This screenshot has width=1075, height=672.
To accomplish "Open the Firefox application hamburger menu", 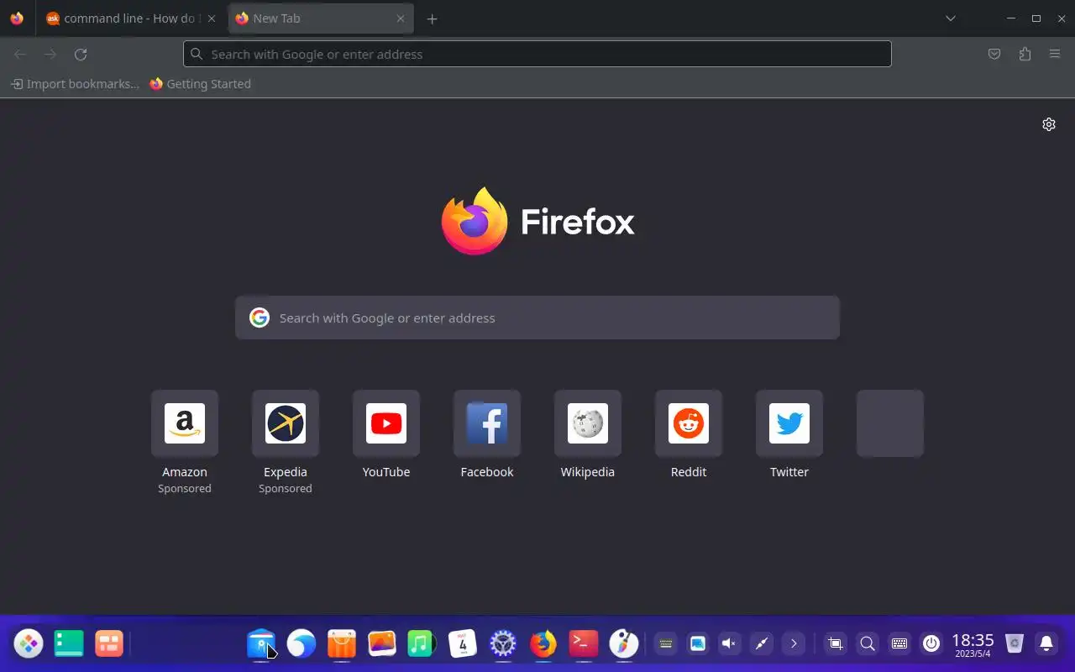I will pos(1055,54).
